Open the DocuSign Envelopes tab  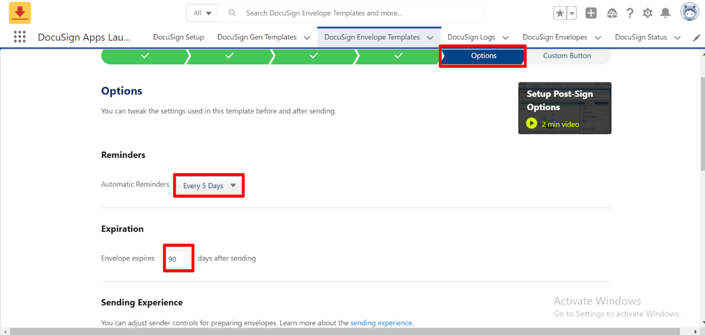tap(555, 37)
